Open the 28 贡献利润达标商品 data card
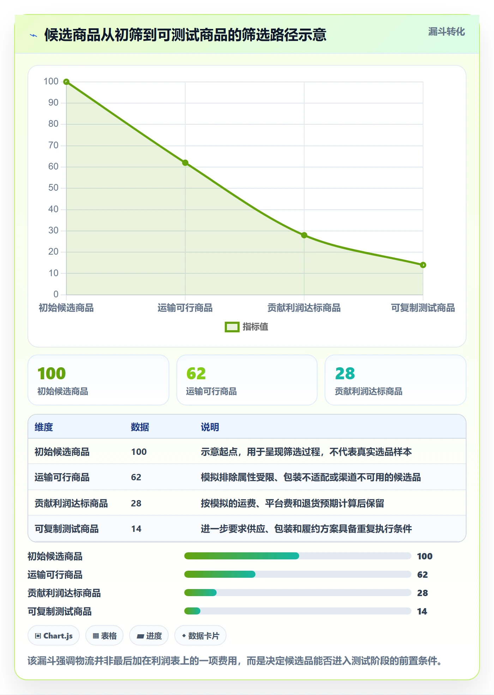The image size is (494, 695). [x=396, y=380]
